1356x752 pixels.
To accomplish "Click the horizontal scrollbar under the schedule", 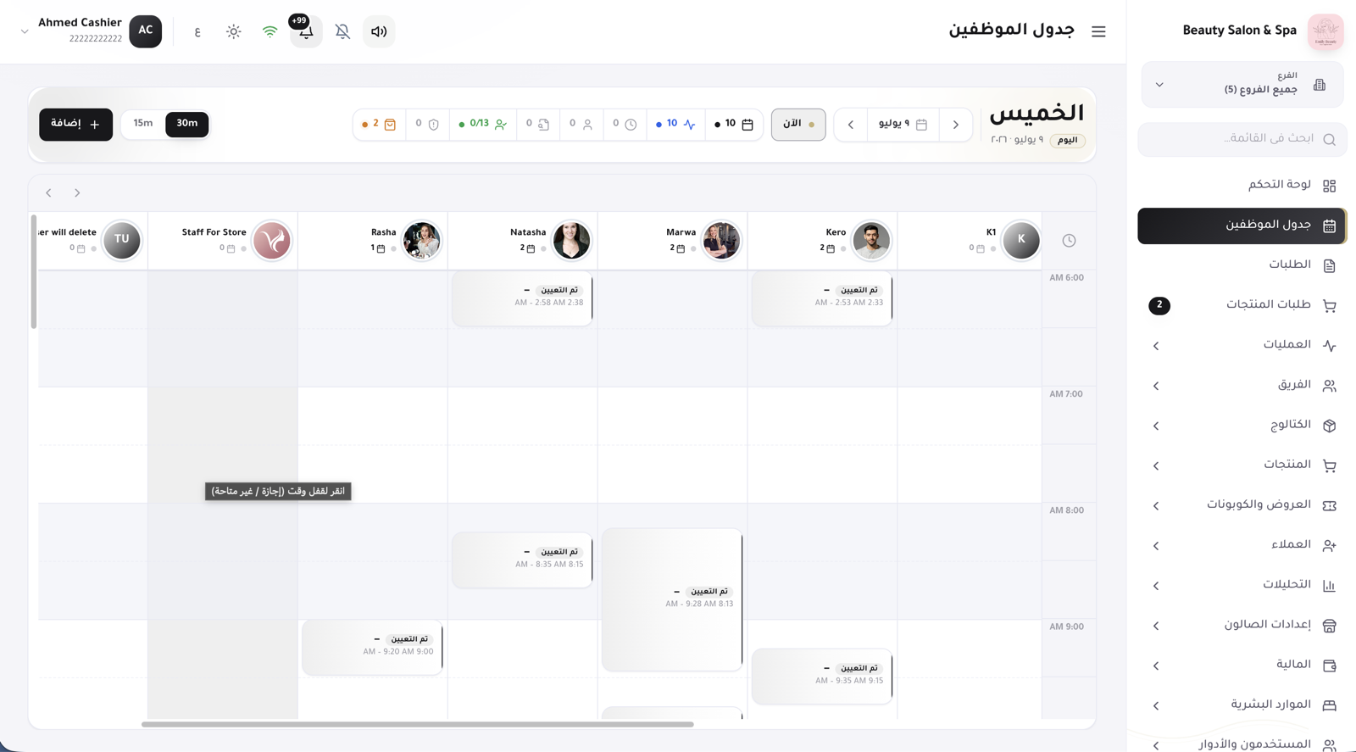I will 417,724.
